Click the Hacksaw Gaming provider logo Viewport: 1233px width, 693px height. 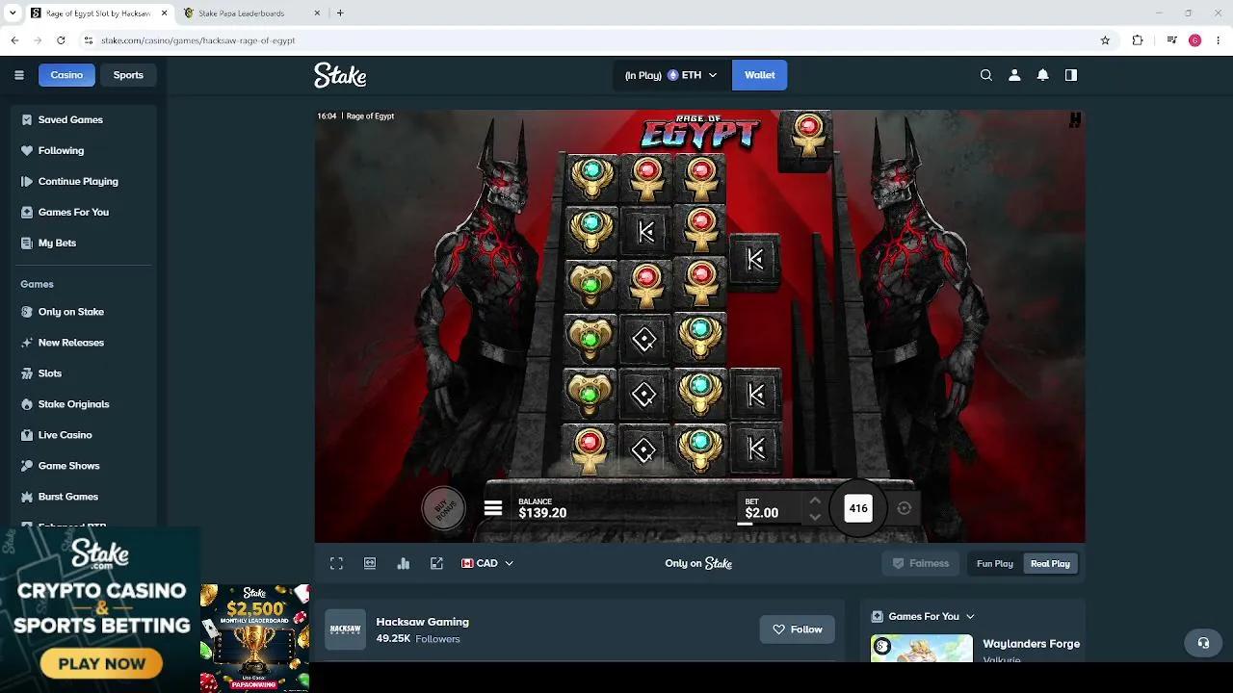[345, 629]
